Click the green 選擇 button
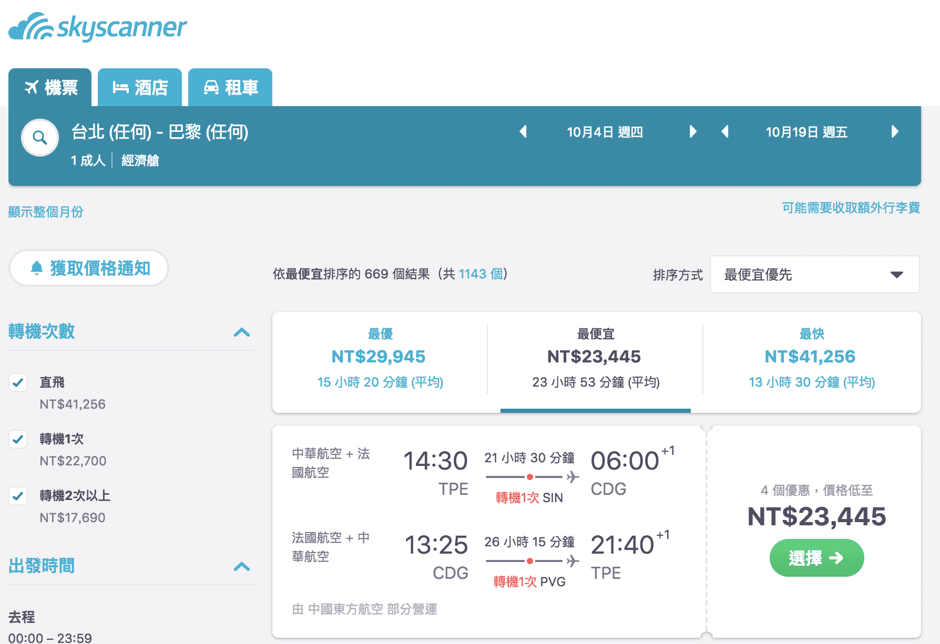Screen dimensions: 940x644 coord(816,558)
